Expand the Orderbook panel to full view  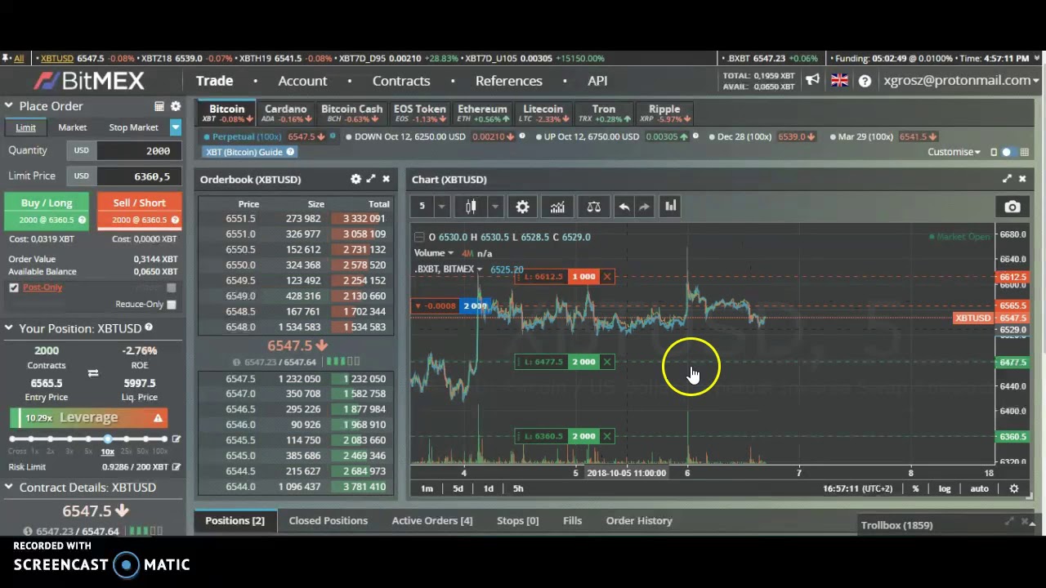[x=371, y=179]
